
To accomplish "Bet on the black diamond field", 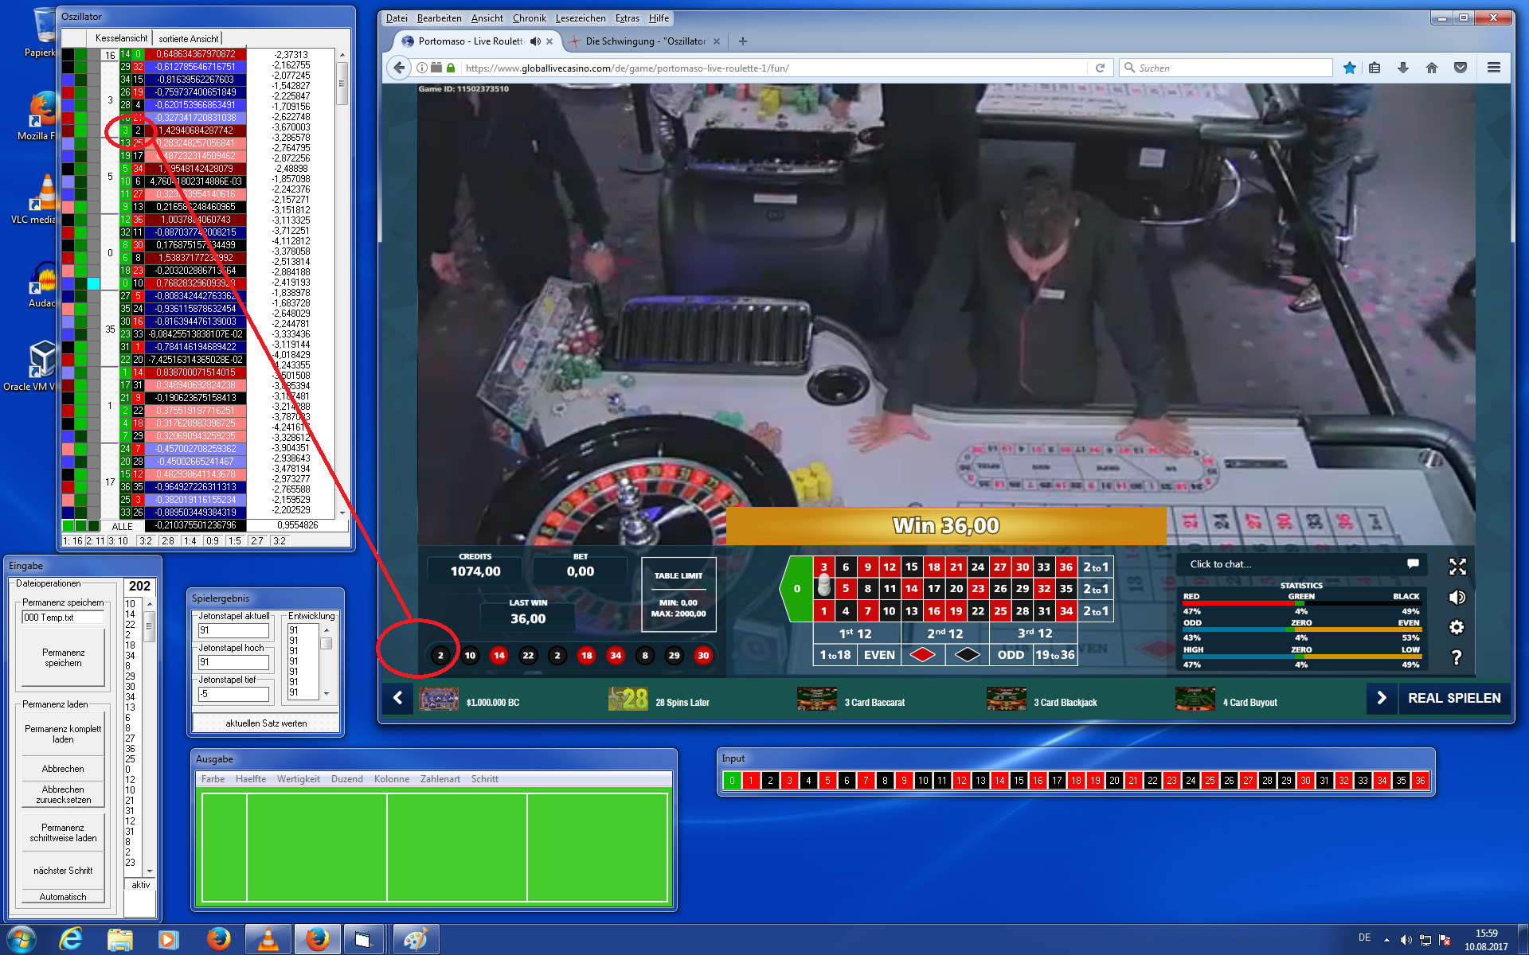I will pos(968,655).
